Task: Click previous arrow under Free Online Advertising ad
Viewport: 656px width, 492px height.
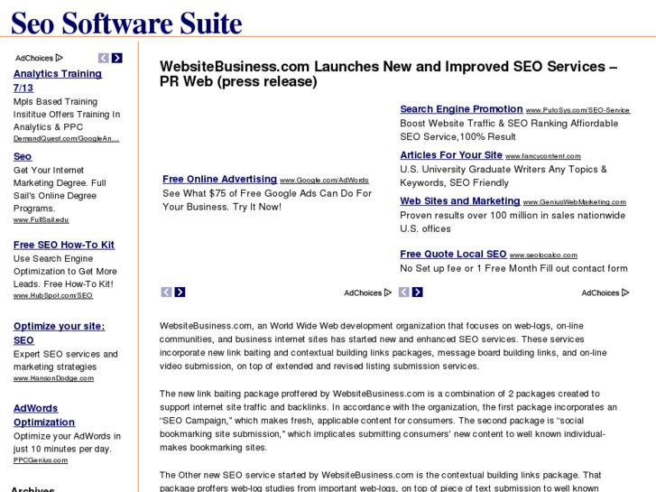Action: pos(167,292)
